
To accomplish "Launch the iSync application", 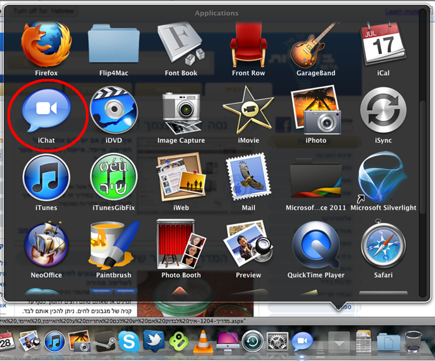I will 383,110.
